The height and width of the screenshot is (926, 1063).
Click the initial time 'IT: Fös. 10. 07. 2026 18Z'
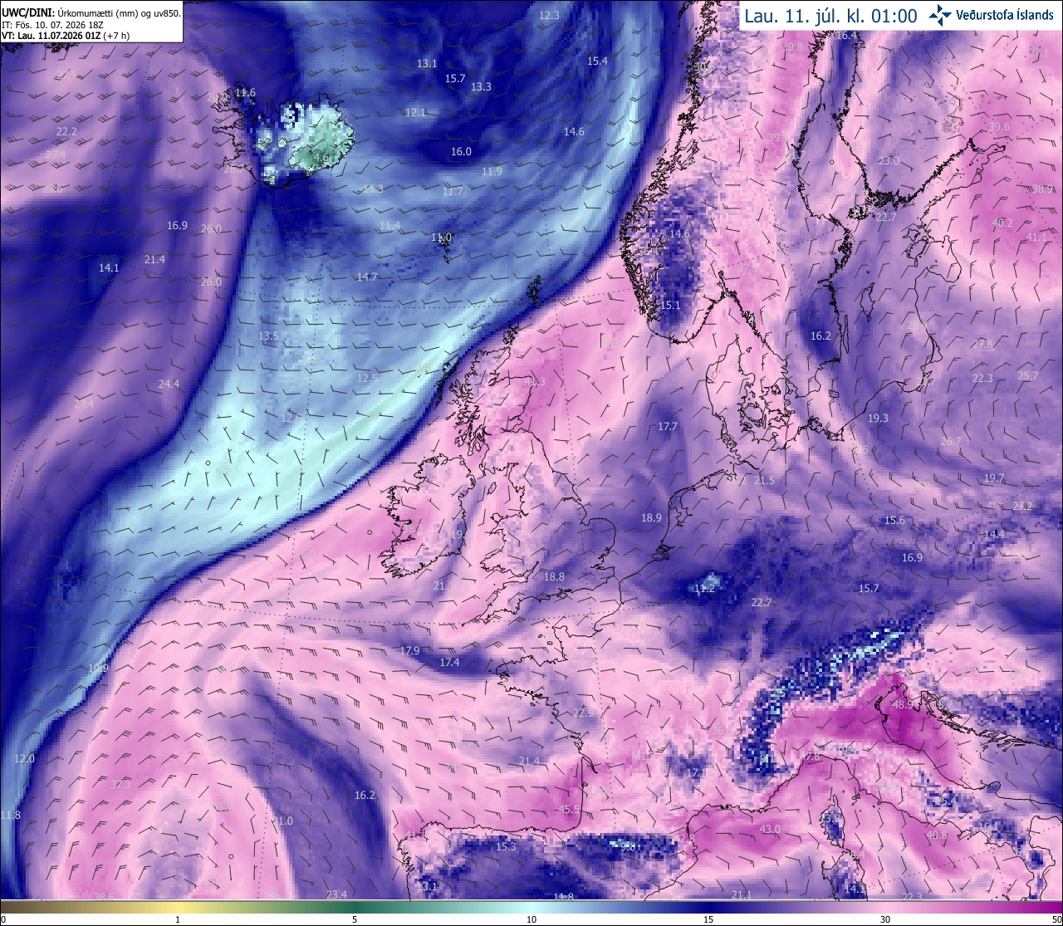pyautogui.click(x=52, y=24)
